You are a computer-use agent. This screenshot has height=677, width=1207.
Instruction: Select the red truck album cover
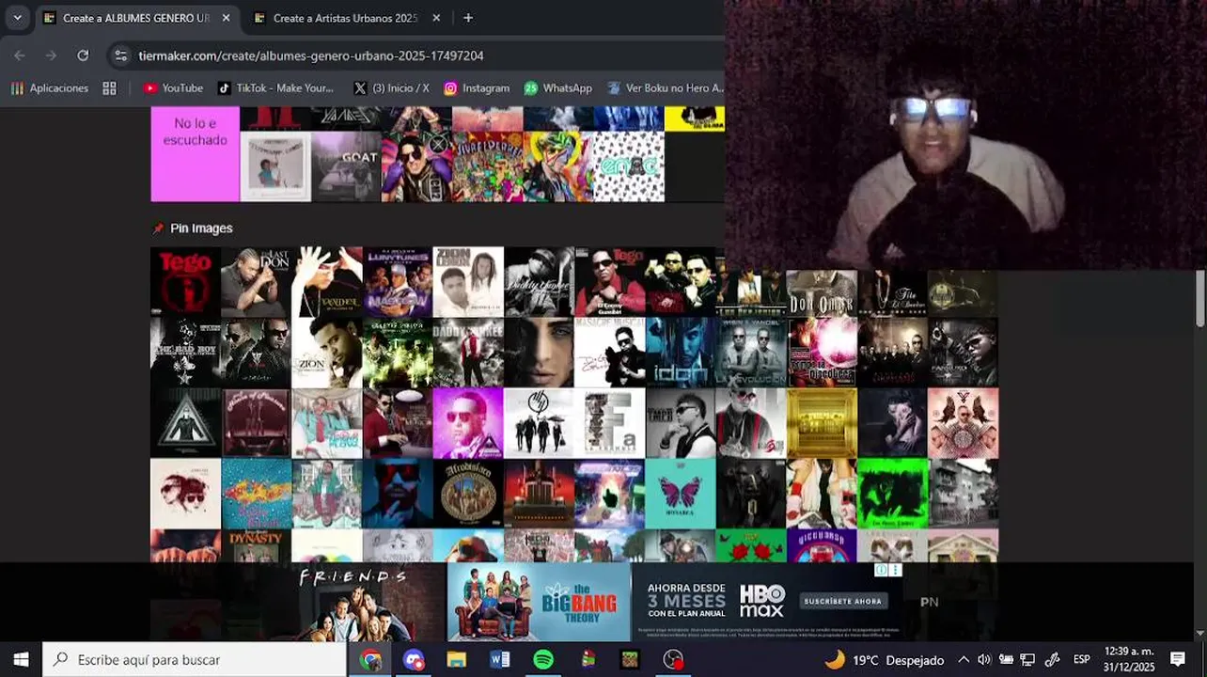coord(539,494)
